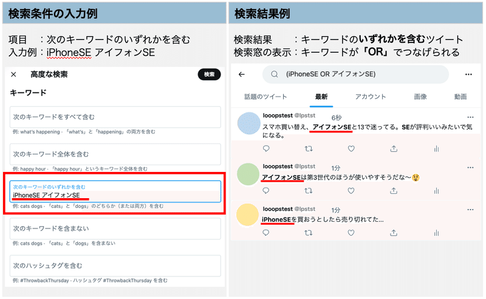Click the 高度な検索 dialog title
Screen dimensions: 486x299
click(49, 74)
